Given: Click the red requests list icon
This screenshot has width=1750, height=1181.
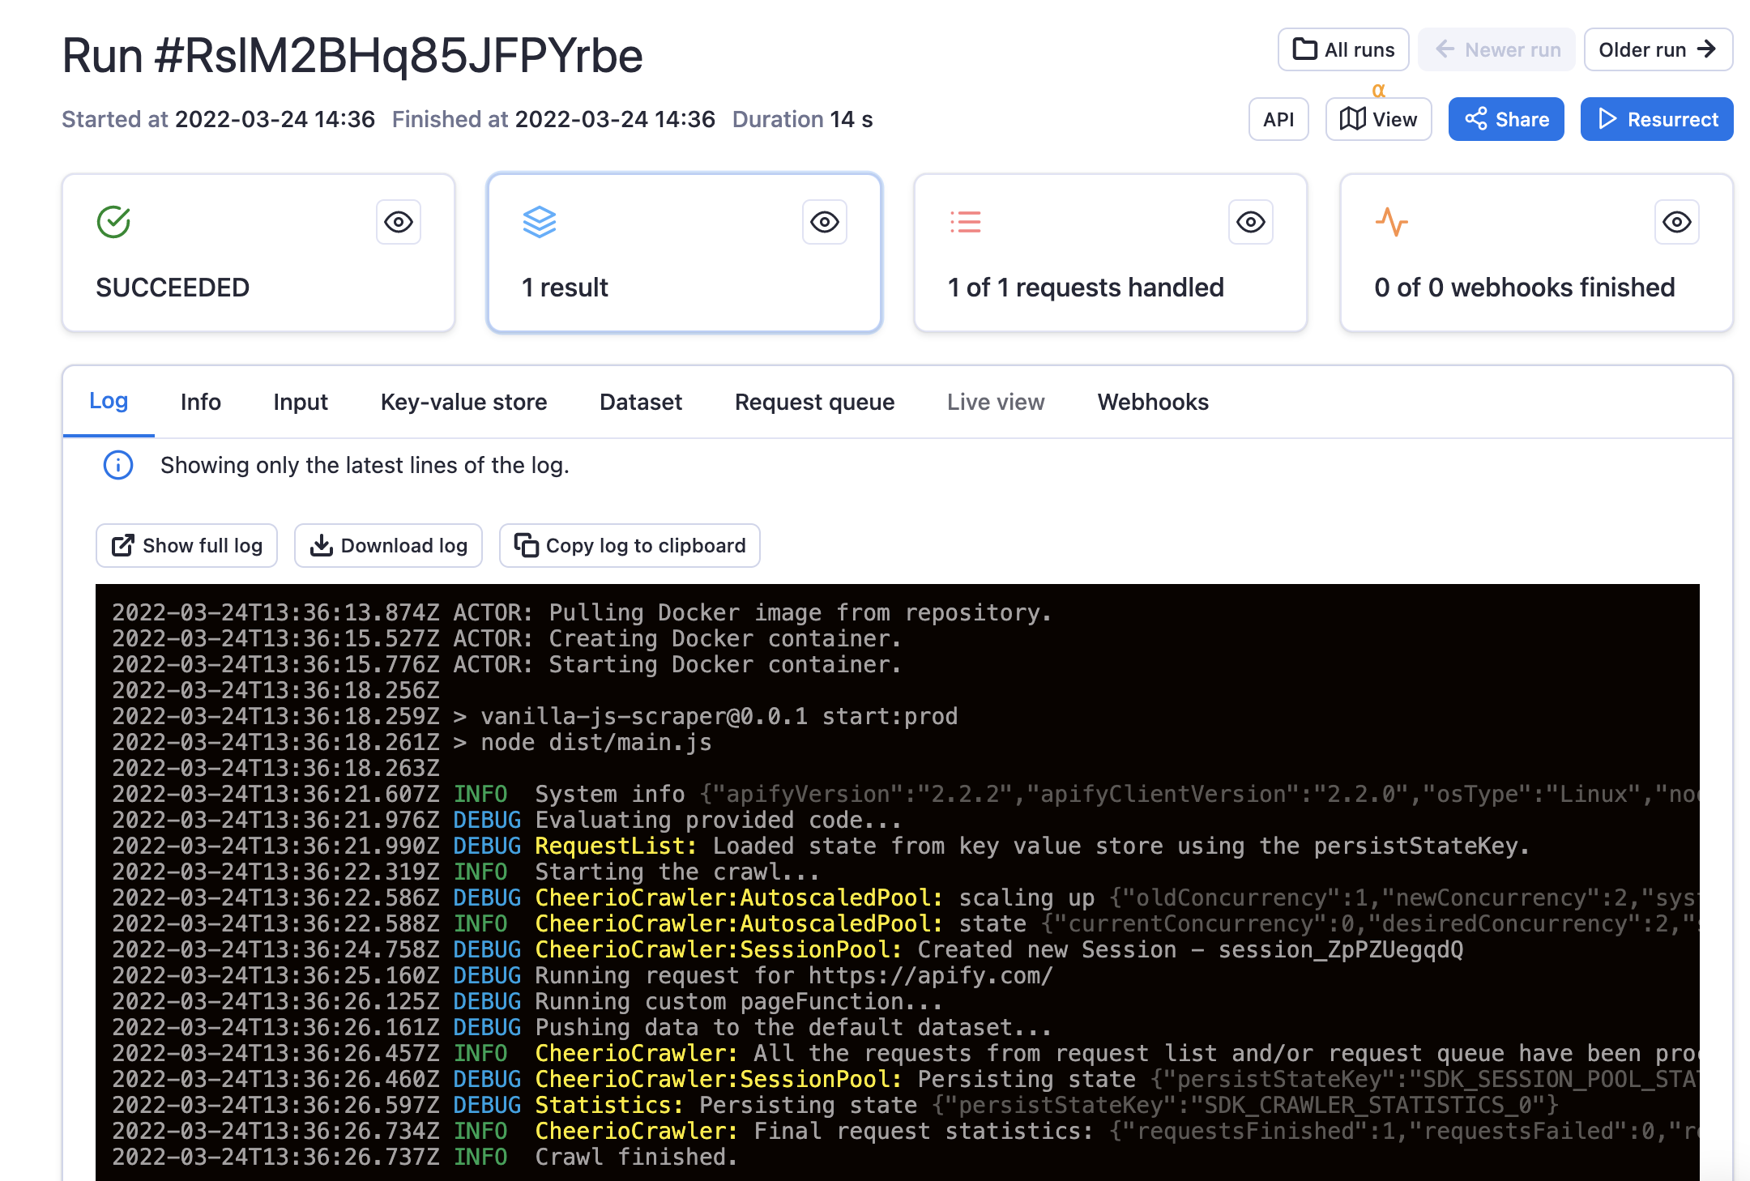Looking at the screenshot, I should click(x=965, y=222).
